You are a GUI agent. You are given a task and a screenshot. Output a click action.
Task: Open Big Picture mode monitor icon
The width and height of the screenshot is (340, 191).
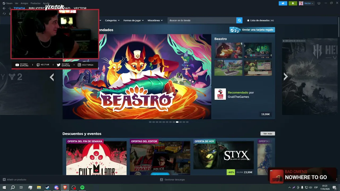(319, 3)
